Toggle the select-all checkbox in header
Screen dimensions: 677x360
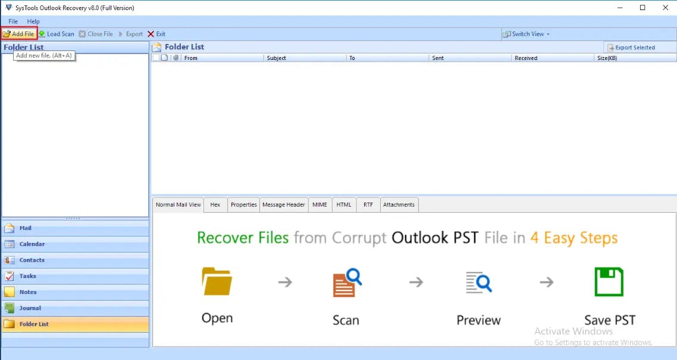156,58
